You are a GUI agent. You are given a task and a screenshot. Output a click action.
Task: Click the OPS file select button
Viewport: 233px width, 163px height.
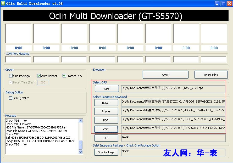(x=107, y=89)
